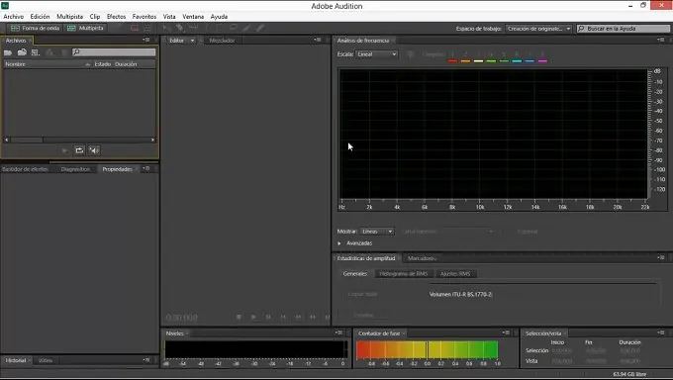Click the red frequency hold swatch
Screen dimensions: 673x380
[x=452, y=61]
